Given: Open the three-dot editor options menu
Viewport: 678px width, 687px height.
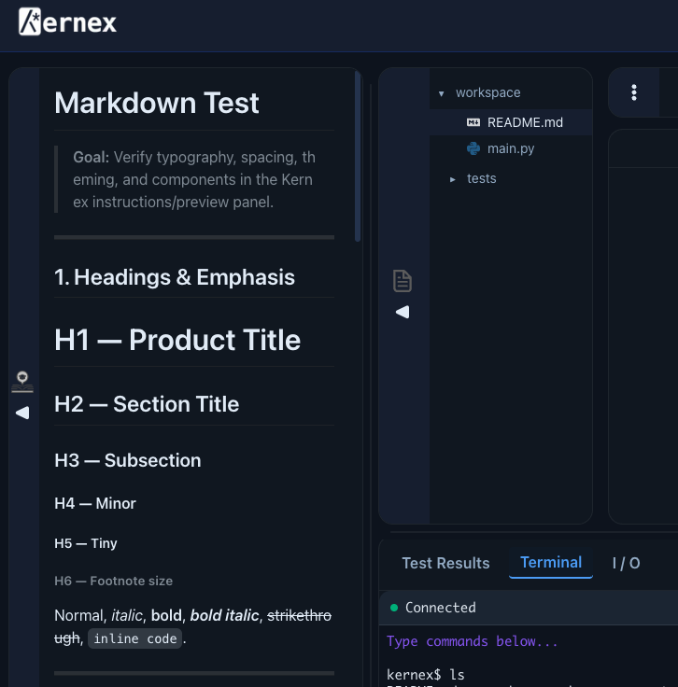Looking at the screenshot, I should 634,92.
